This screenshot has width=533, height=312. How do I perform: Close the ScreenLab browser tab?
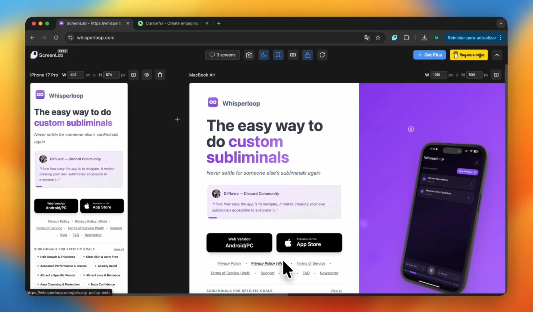coord(128,23)
